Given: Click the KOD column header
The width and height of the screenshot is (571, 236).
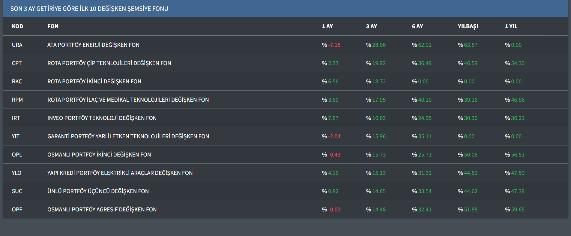Looking at the screenshot, I should [x=17, y=26].
